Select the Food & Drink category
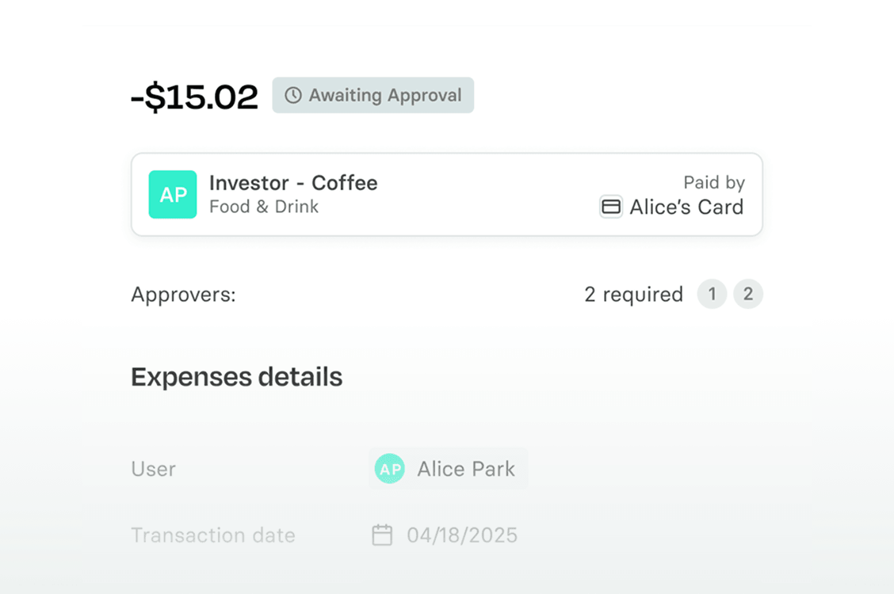The height and width of the screenshot is (594, 894). (264, 207)
